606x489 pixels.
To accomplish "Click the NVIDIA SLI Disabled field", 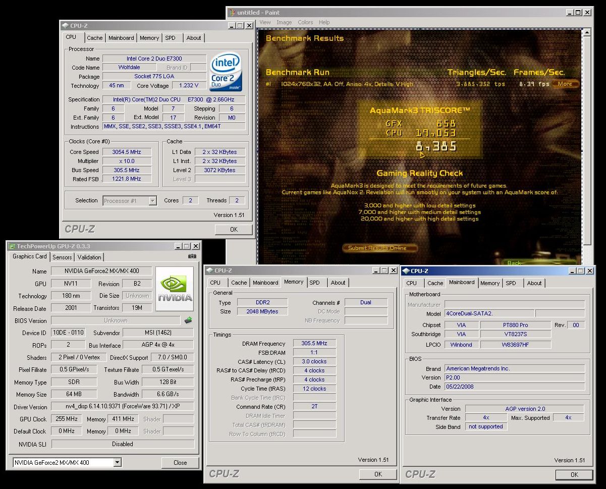I will [123, 444].
